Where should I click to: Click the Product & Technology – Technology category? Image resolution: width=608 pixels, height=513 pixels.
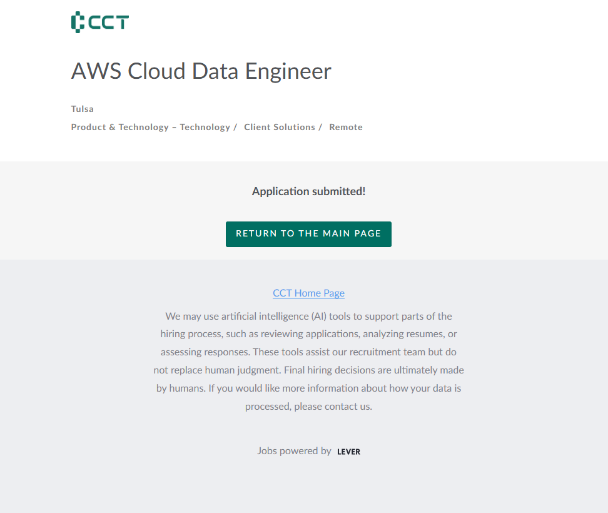(150, 127)
